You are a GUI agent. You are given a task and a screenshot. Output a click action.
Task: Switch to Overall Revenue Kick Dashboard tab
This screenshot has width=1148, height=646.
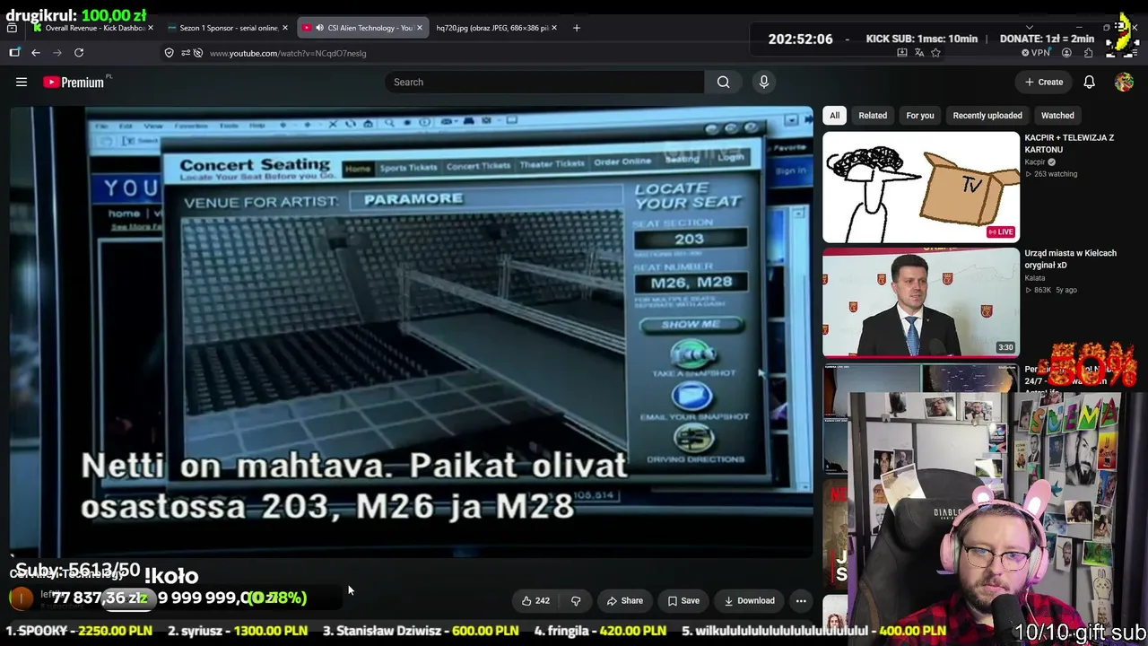point(93,28)
